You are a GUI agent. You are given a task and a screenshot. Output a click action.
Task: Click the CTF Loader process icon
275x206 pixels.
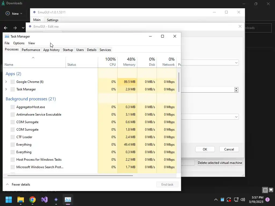(13, 137)
